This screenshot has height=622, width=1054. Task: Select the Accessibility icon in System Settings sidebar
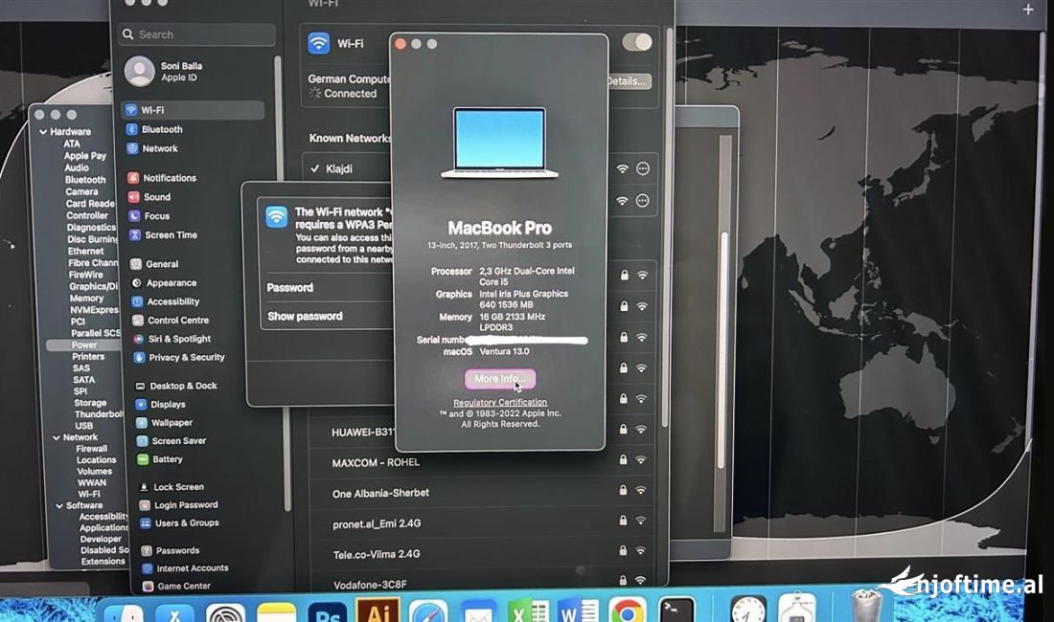(137, 302)
